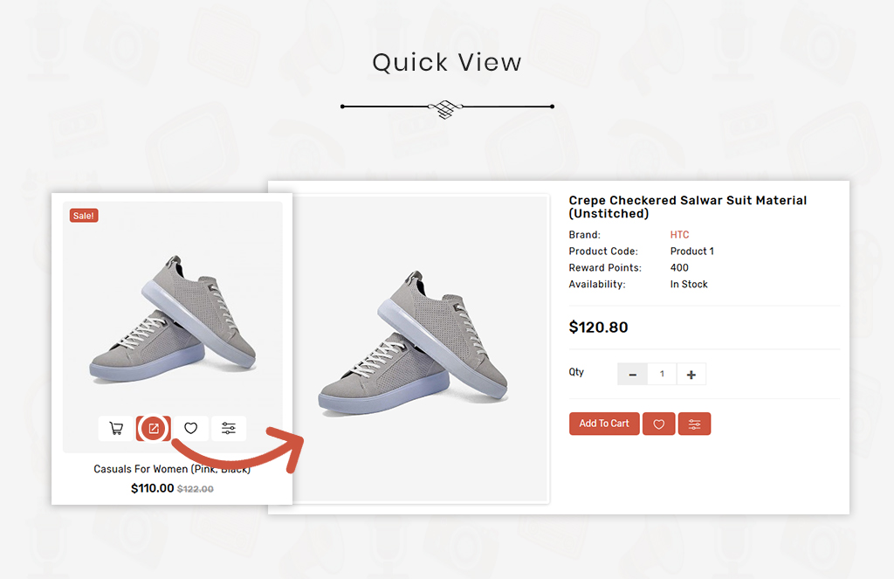Click the $110.00 price on product card

pyautogui.click(x=152, y=488)
